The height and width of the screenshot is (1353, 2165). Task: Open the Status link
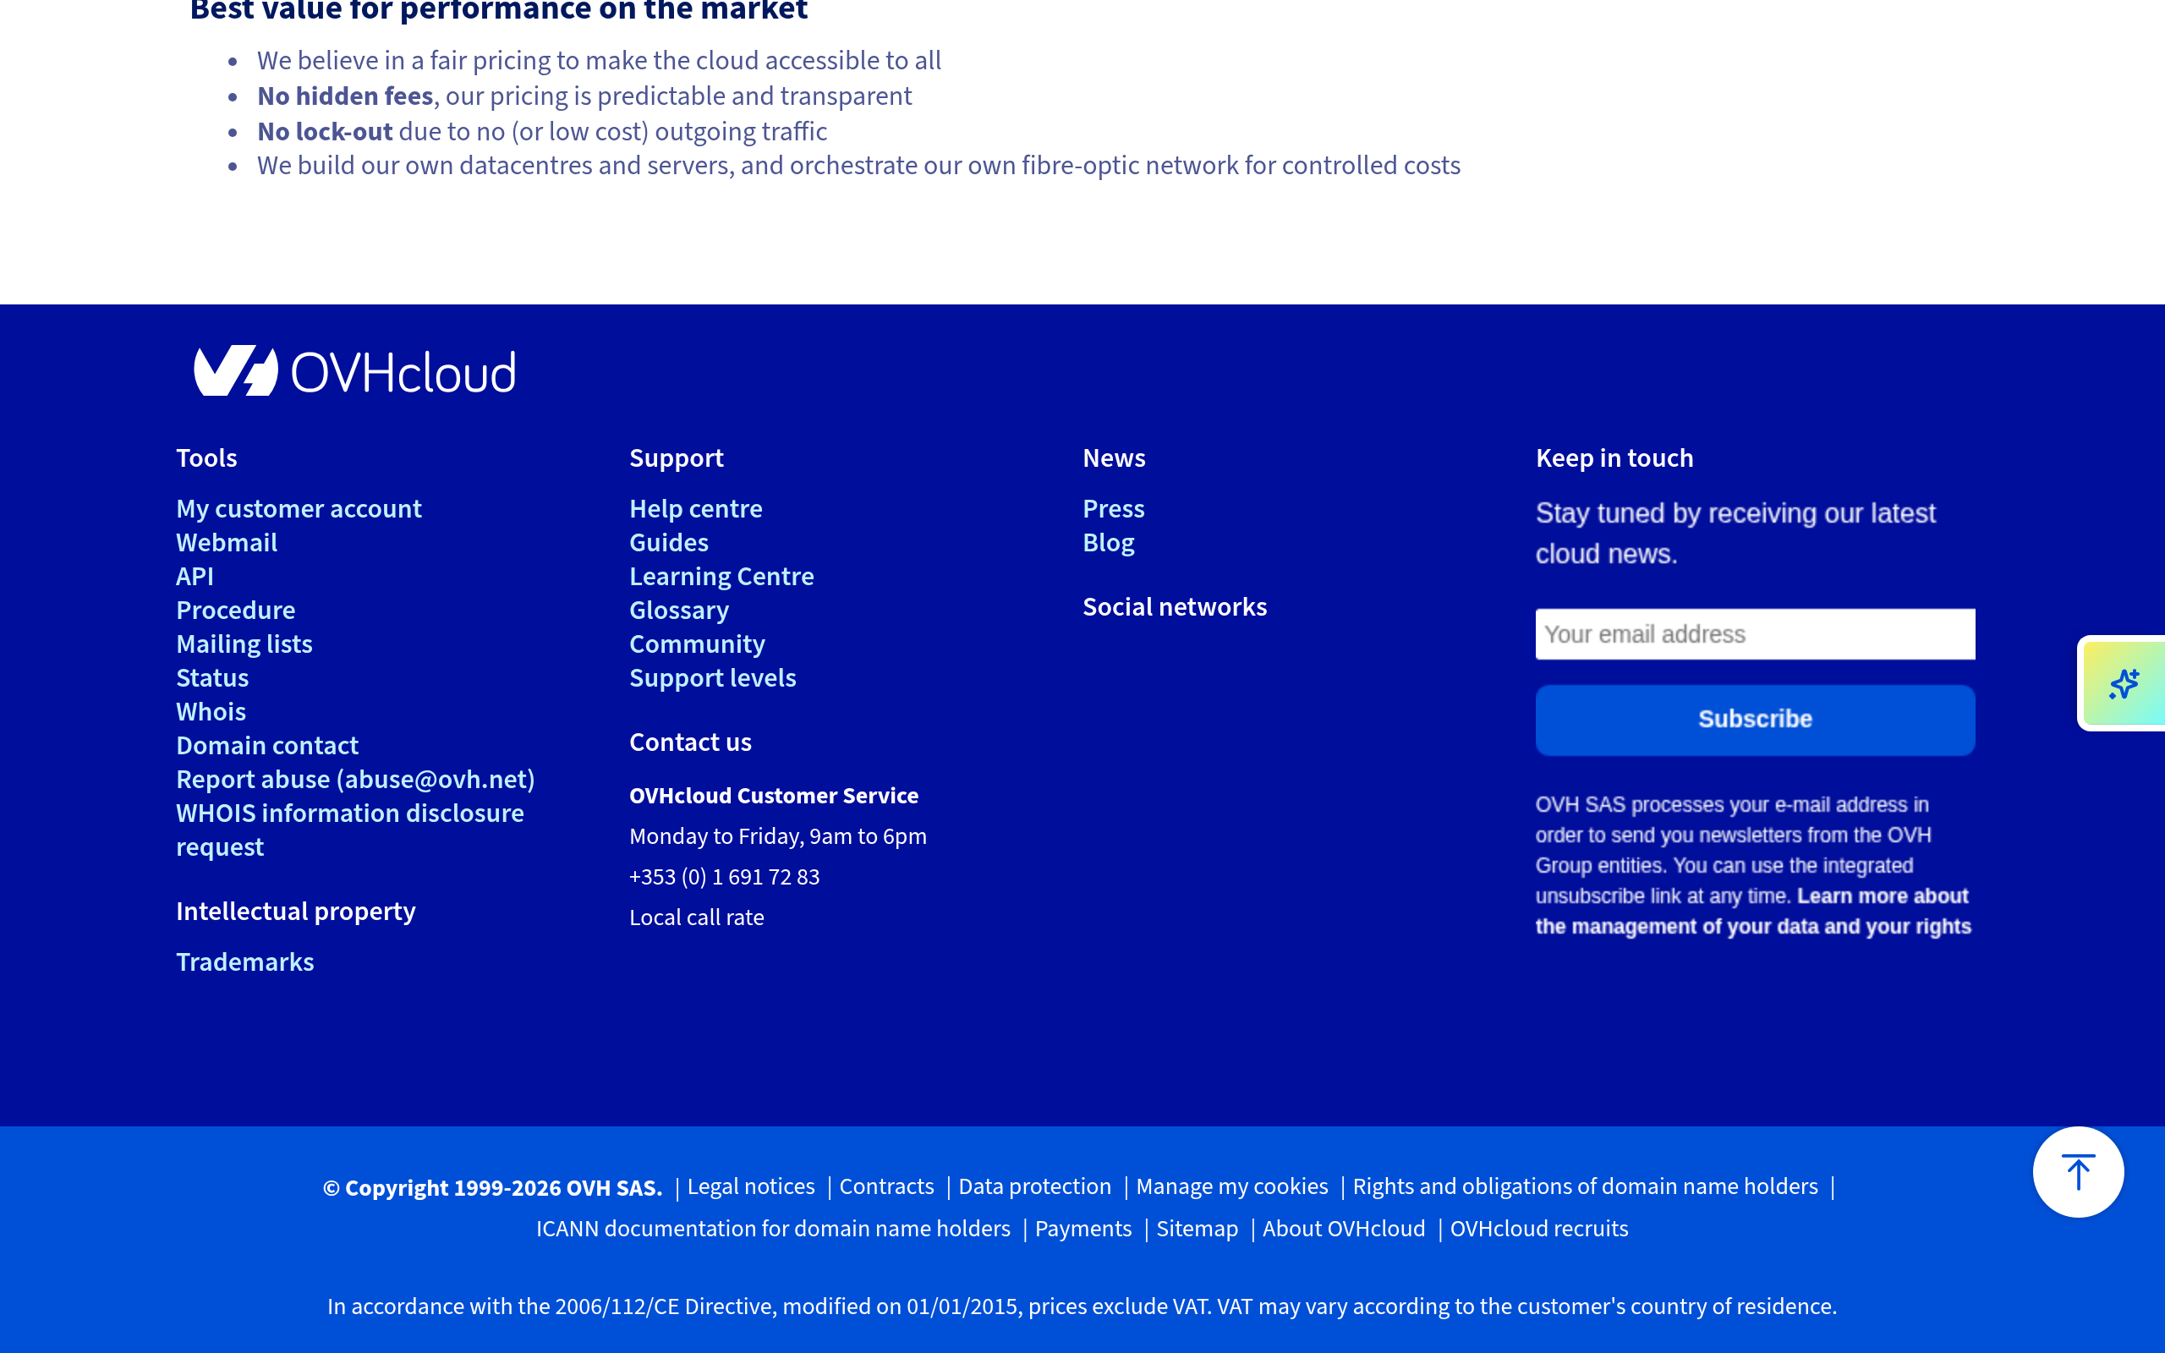[x=212, y=677]
